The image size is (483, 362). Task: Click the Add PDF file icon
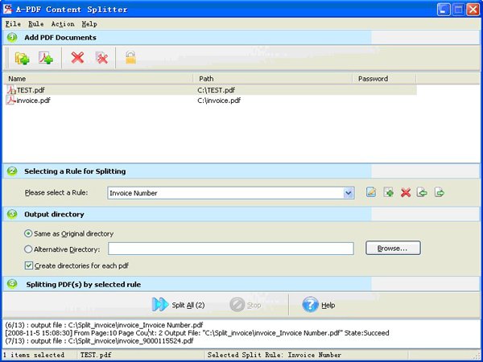point(46,58)
